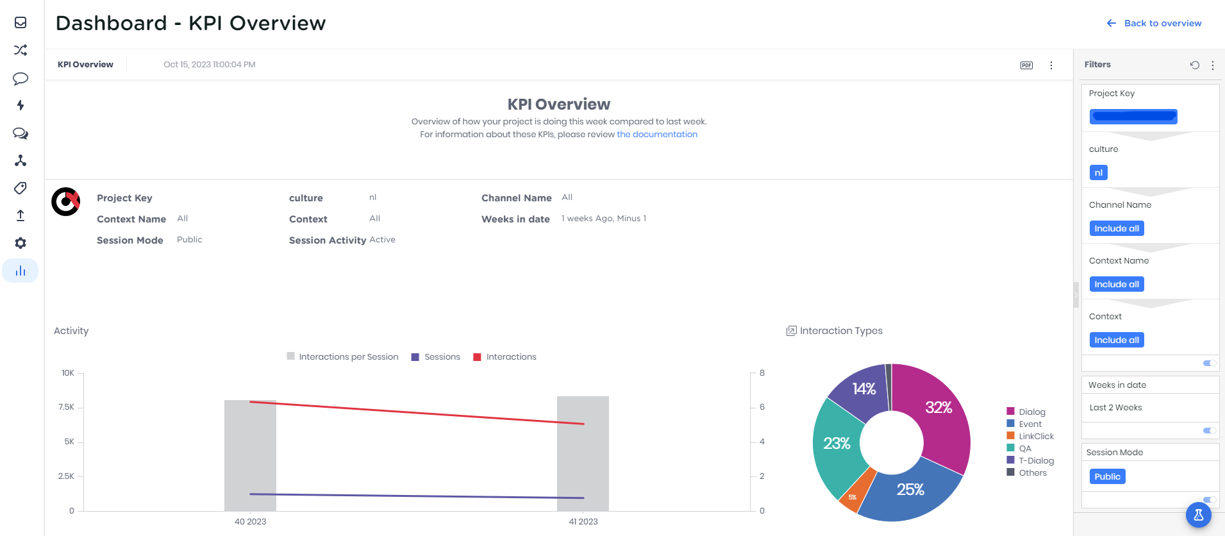Open the Context Name 'Include all' filter
This screenshot has height=536, width=1225.
pyautogui.click(x=1116, y=285)
